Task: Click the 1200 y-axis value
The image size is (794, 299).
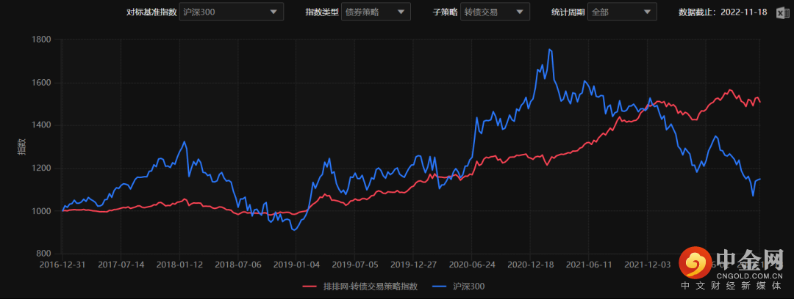Action: point(41,169)
